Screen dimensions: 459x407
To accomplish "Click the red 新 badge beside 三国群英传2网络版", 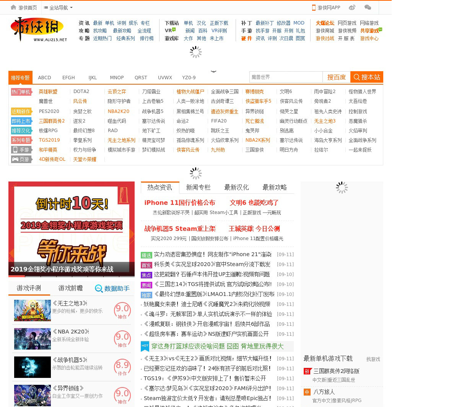I will (x=307, y=371).
